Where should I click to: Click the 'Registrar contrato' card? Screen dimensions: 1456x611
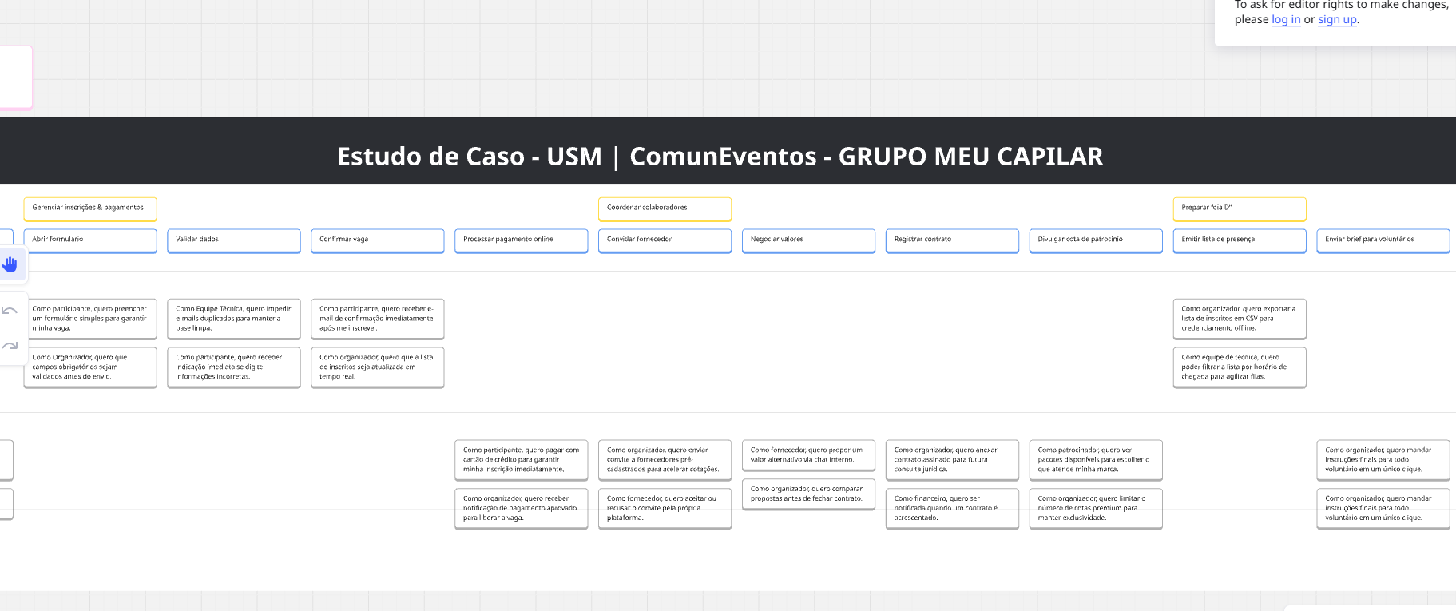[x=952, y=240]
